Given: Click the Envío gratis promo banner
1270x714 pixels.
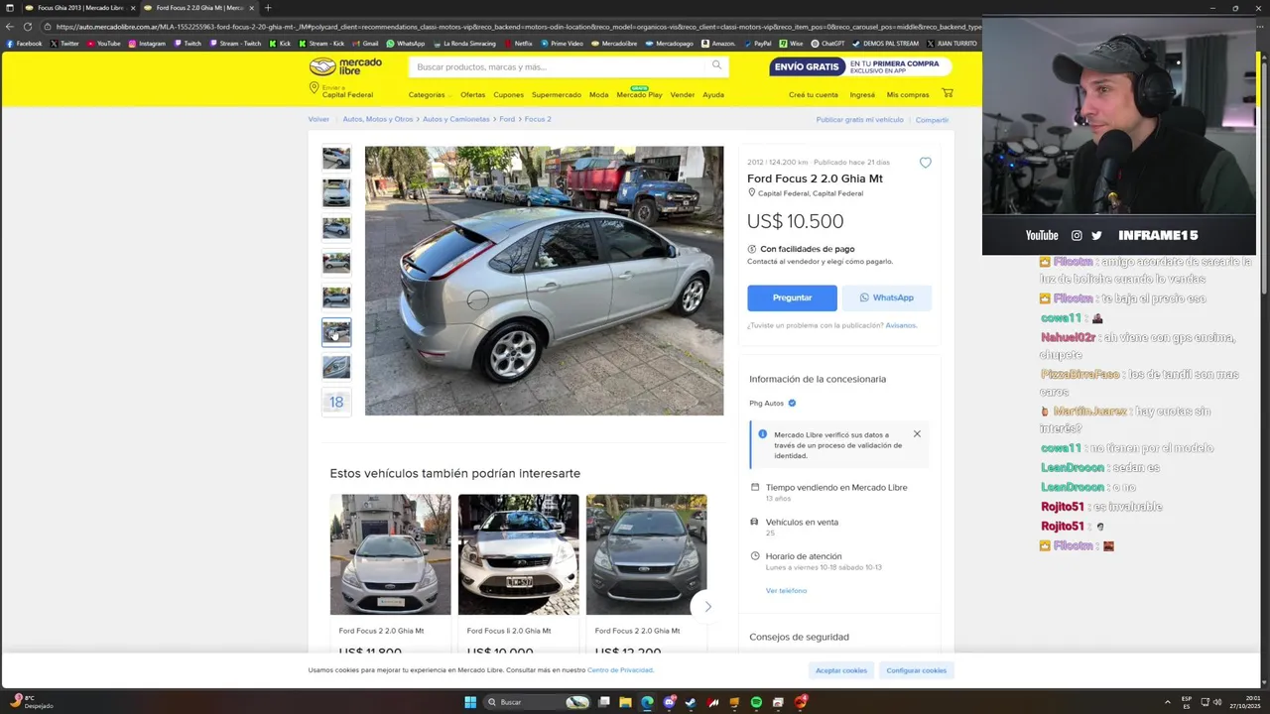Looking at the screenshot, I should (860, 66).
